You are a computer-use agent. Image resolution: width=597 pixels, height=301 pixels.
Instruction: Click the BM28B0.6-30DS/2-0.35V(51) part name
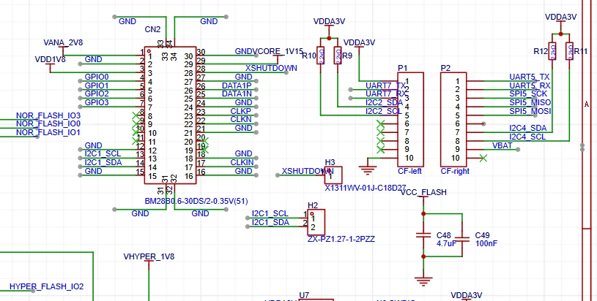196,201
